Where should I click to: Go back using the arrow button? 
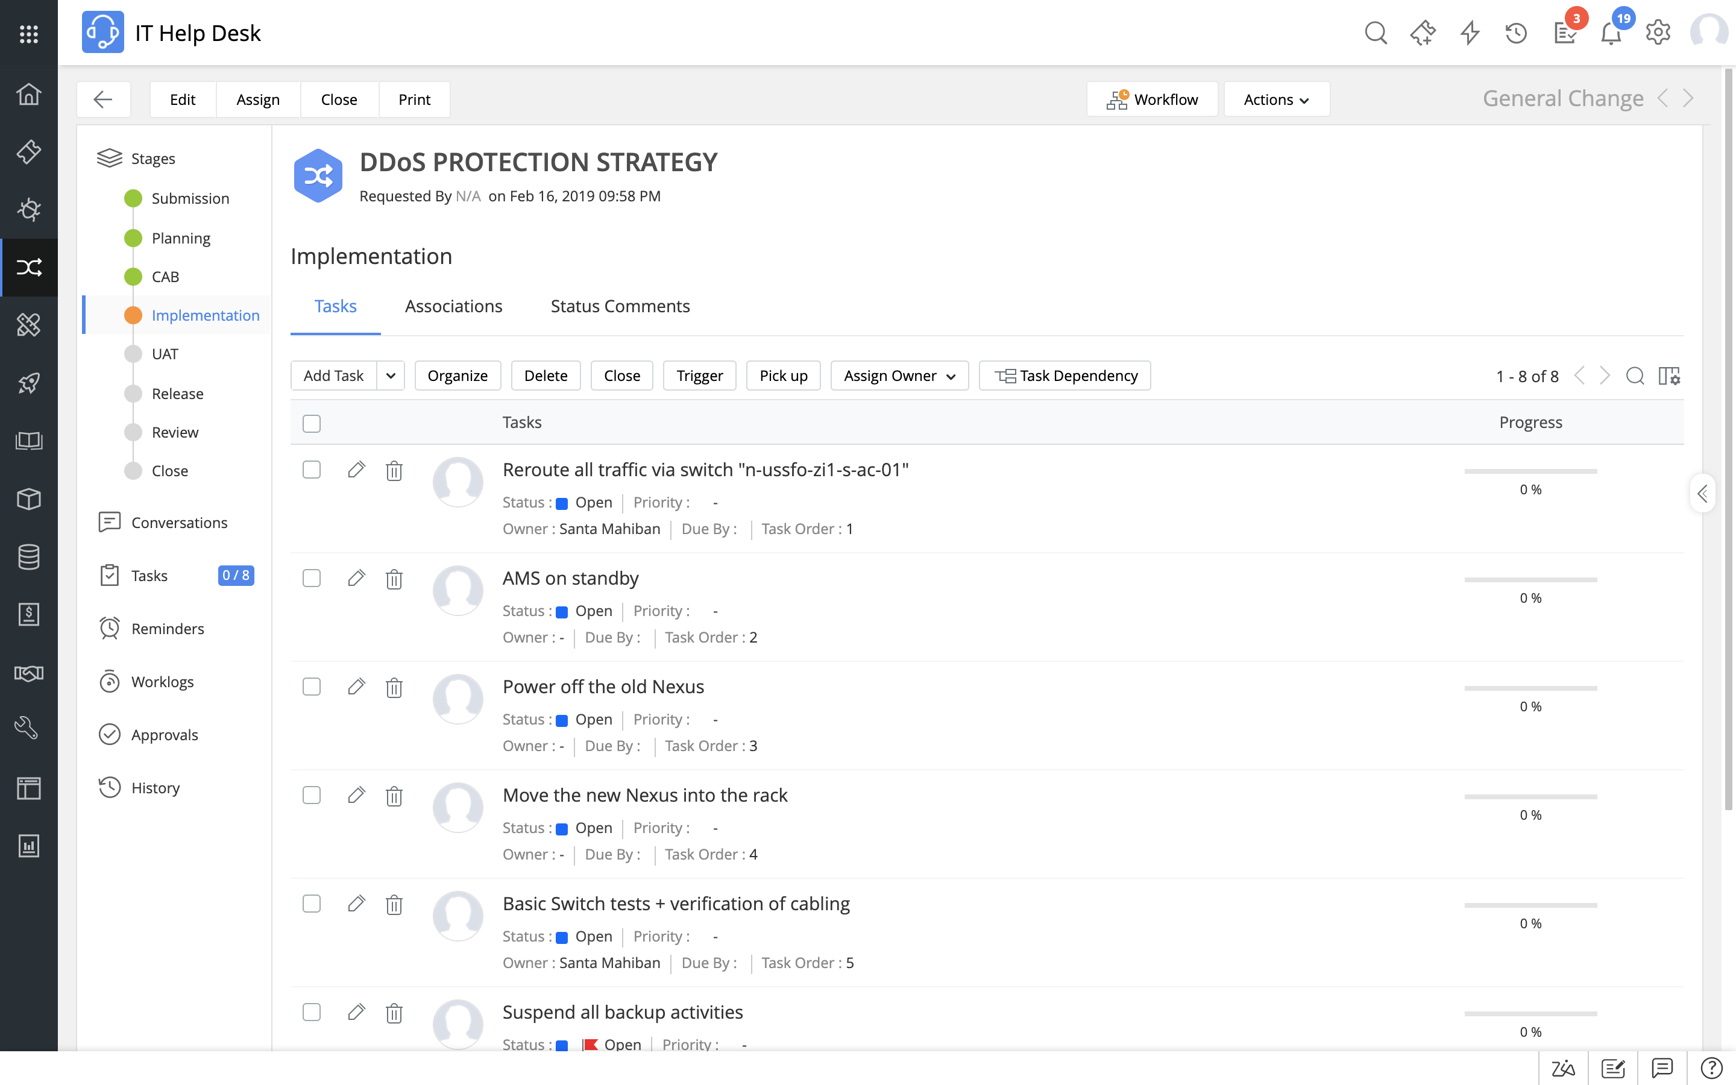(103, 99)
